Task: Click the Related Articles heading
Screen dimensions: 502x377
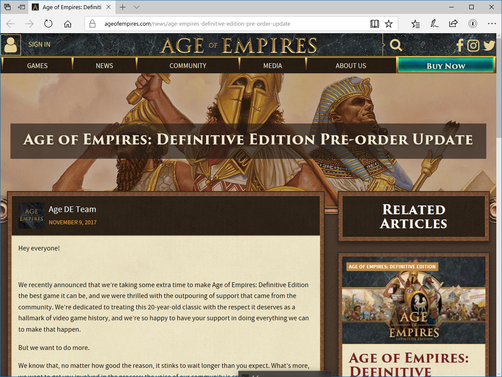Action: 414,216
